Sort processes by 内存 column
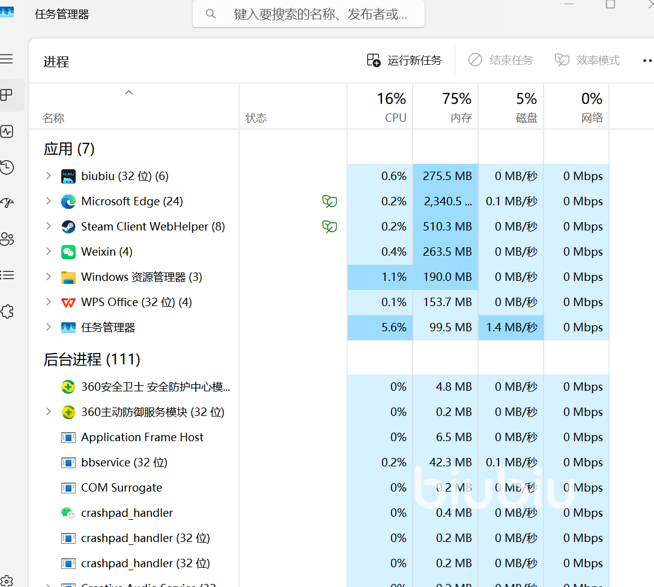Viewport: 654px width, 587px height. pos(446,107)
